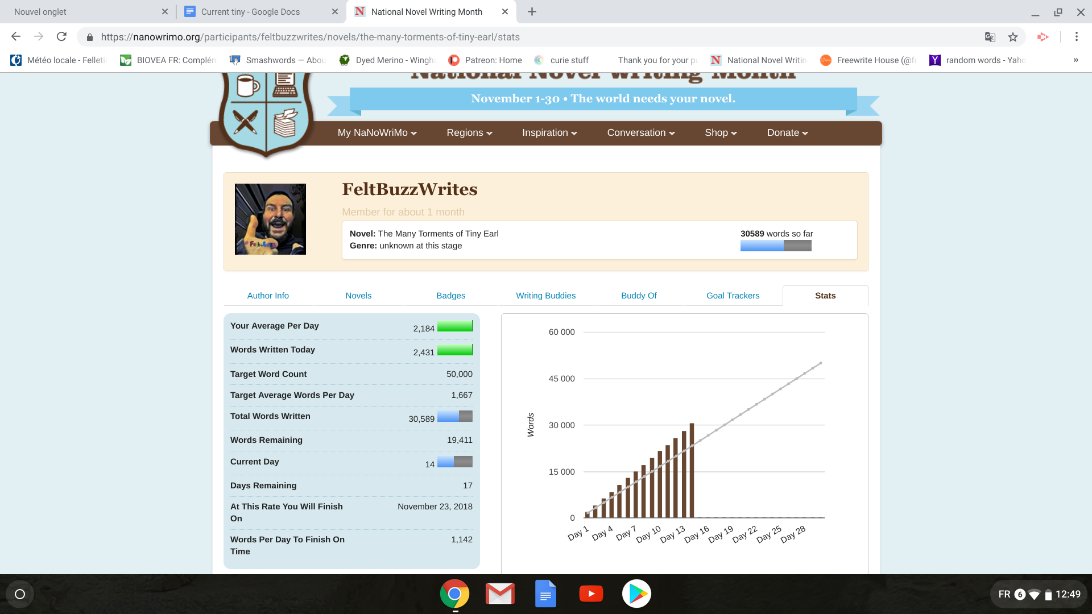Open Google Docs from the shelf

[545, 594]
